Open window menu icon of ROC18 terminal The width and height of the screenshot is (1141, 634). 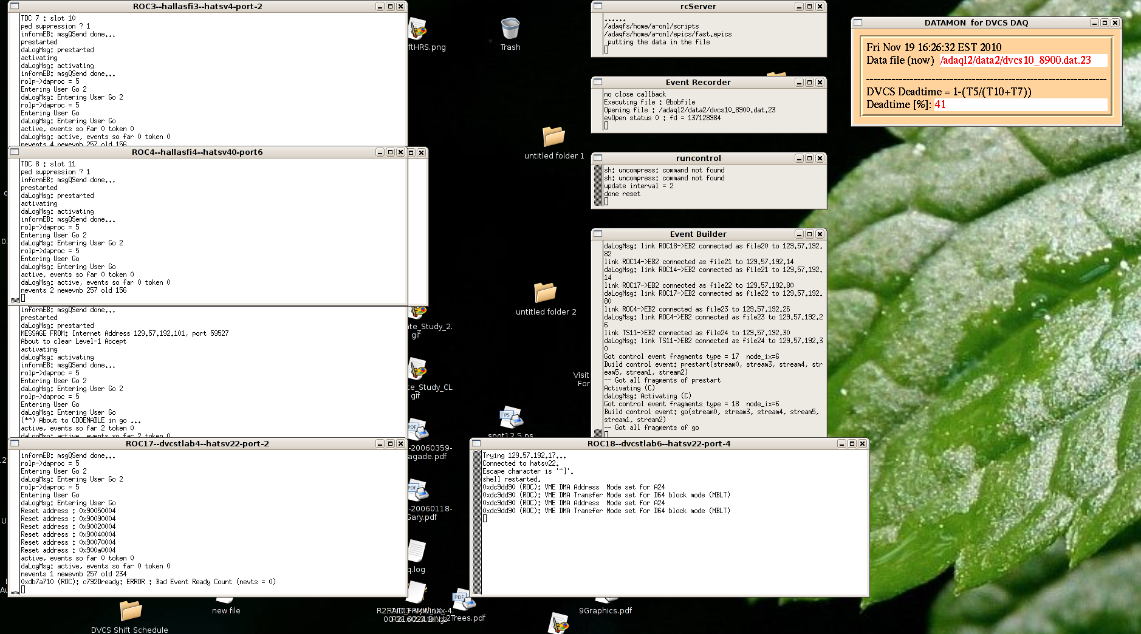click(x=476, y=443)
